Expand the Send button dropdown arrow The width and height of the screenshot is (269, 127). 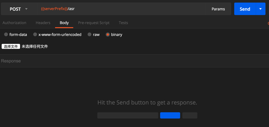(261, 9)
